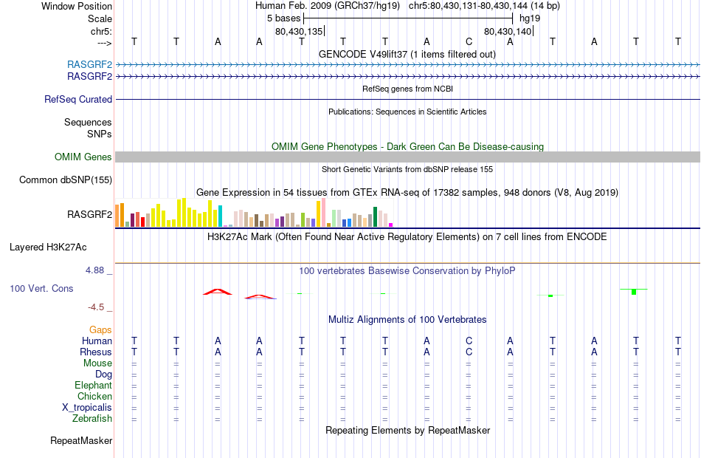Open the light blue RASGRF2 GENCODE label
Screen dimensions: 701x458
click(89, 64)
